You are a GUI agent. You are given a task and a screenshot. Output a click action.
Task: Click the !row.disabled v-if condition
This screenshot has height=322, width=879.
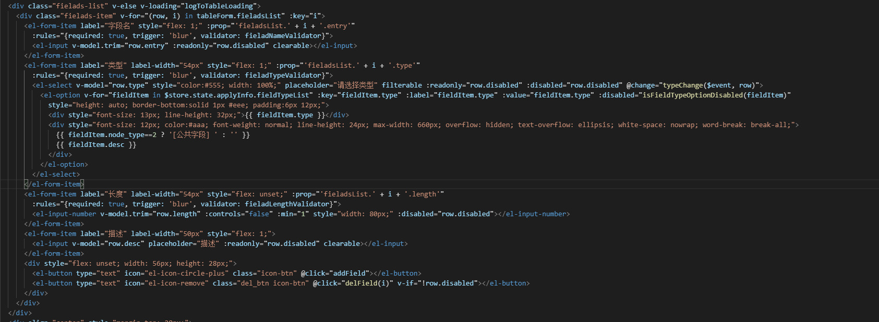click(x=449, y=283)
